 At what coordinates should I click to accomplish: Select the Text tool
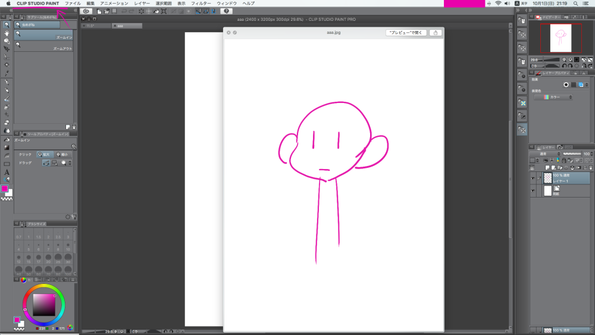[7, 172]
